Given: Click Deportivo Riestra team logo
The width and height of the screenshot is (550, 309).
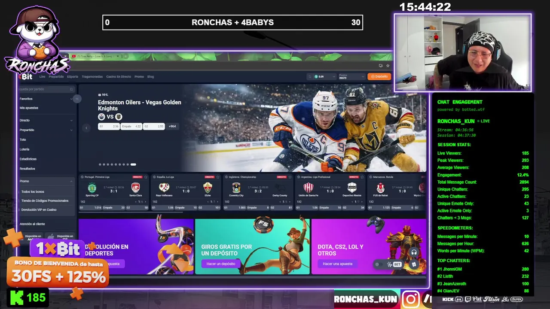Looking at the screenshot, I should 352,188.
